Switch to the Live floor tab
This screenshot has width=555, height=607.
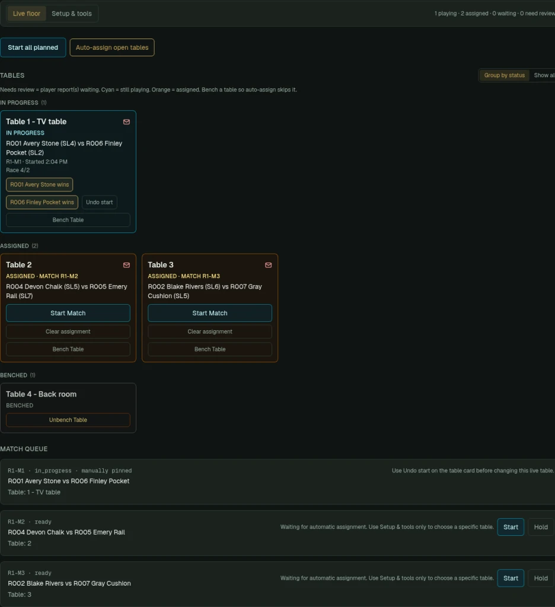coord(26,14)
